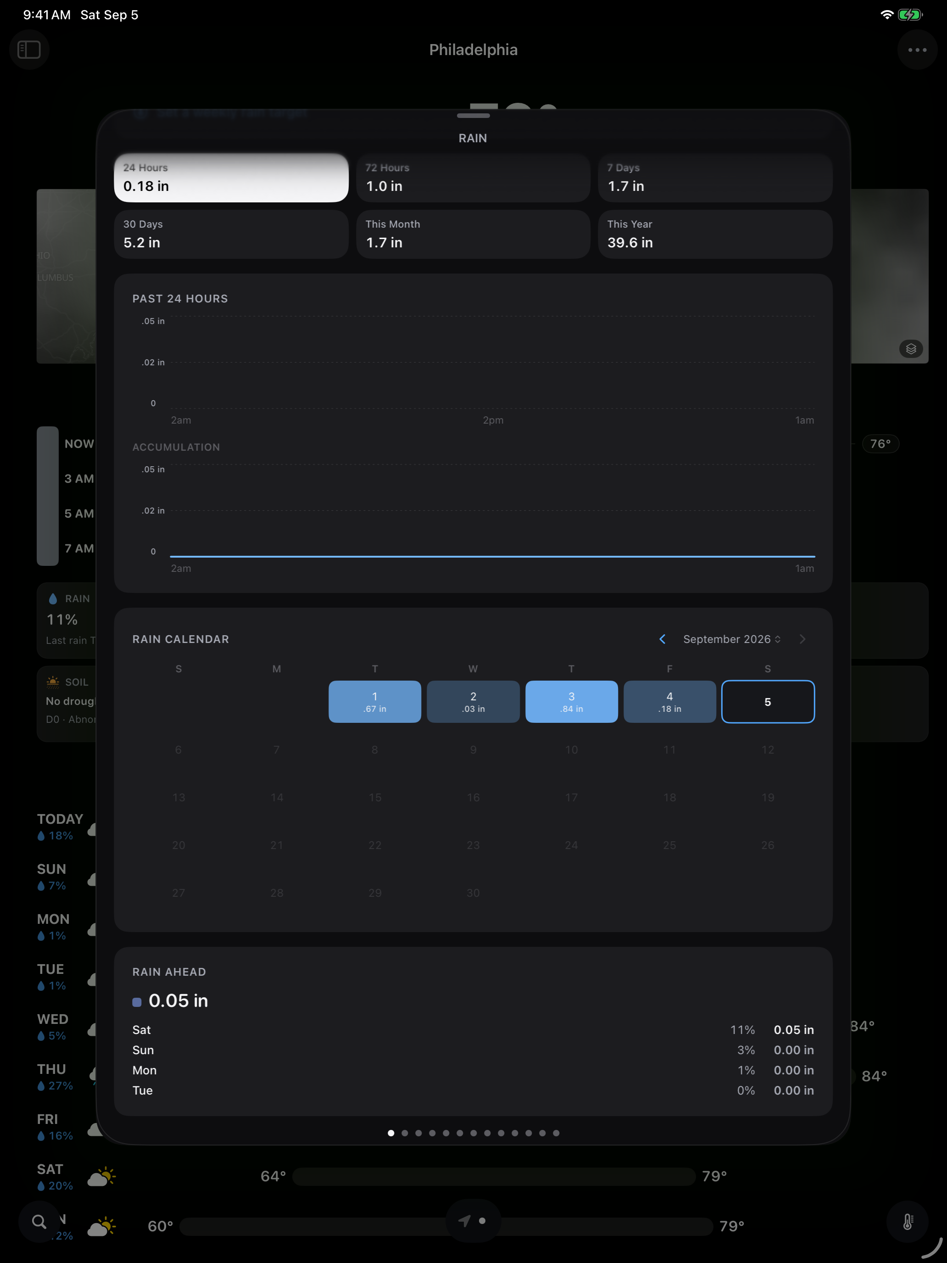
Task: Tap the SAT 64° to 79° temperature bar
Action: (x=494, y=1177)
